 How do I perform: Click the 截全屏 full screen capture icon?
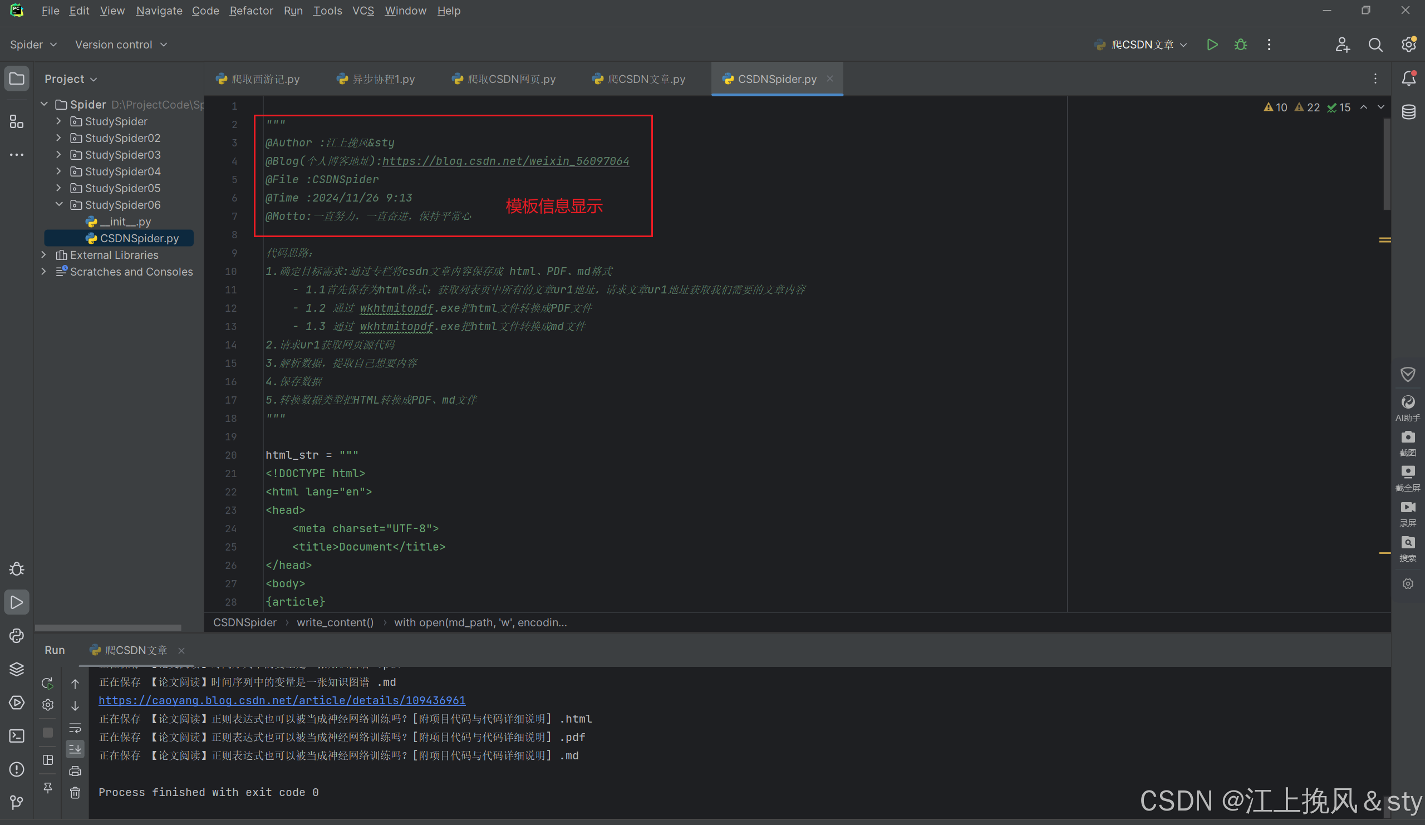pos(1408,478)
